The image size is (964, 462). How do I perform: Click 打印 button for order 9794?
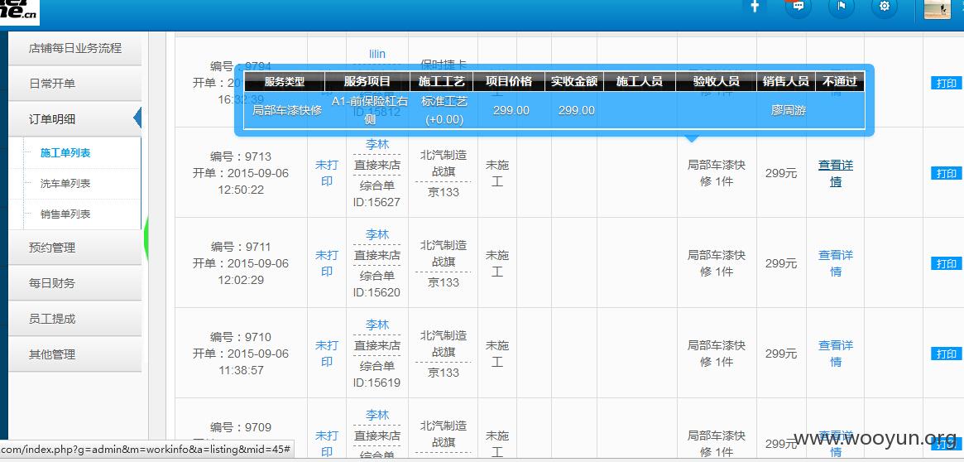coord(946,83)
